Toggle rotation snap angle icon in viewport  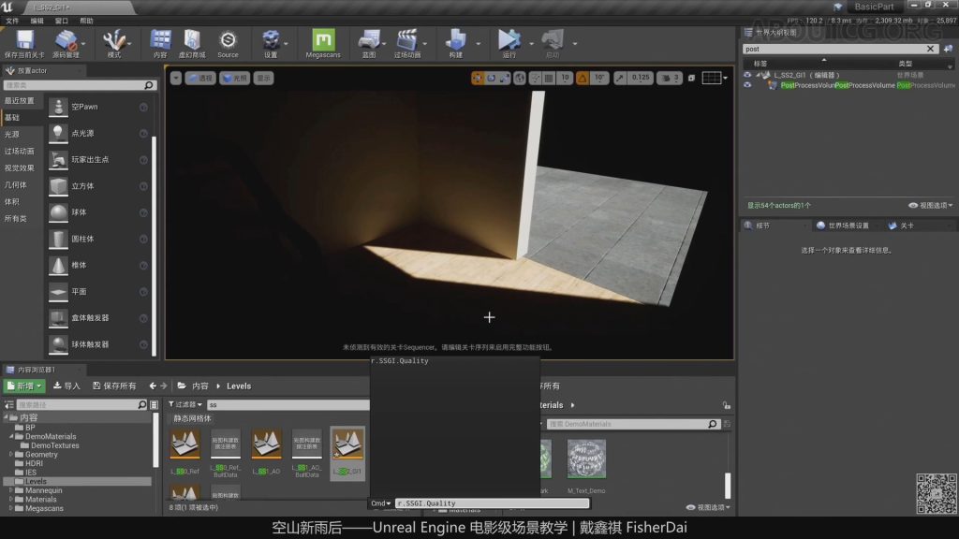581,79
